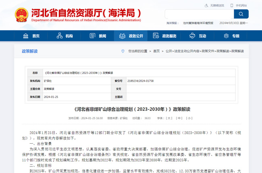
Task: Focus the site search input field
Action: pos(199,14)
